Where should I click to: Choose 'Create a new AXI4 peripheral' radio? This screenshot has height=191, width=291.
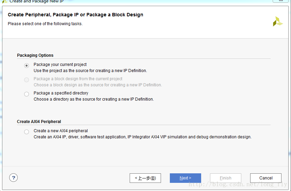click(x=27, y=132)
